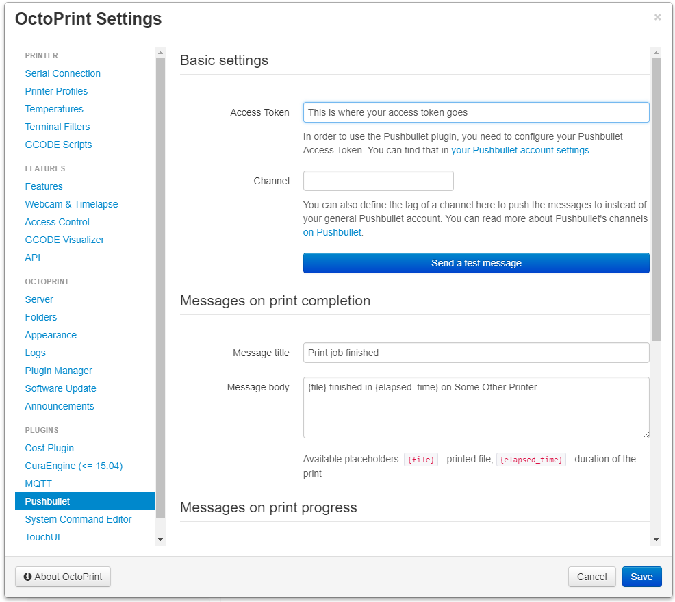Follow the on Pushbullet channels link
This screenshot has width=675, height=602.
point(333,232)
